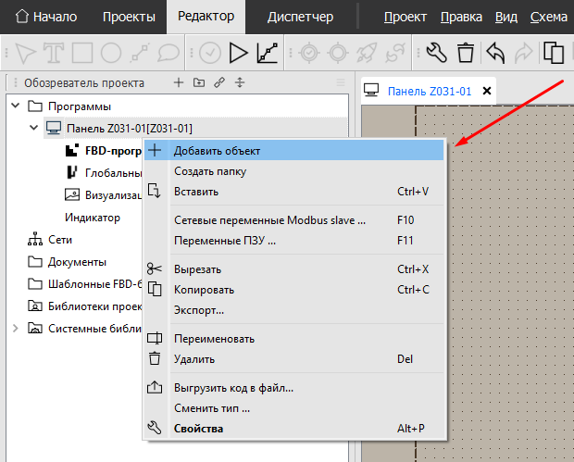Choose Свойства from the context menu
The height and width of the screenshot is (462, 574).
point(199,429)
